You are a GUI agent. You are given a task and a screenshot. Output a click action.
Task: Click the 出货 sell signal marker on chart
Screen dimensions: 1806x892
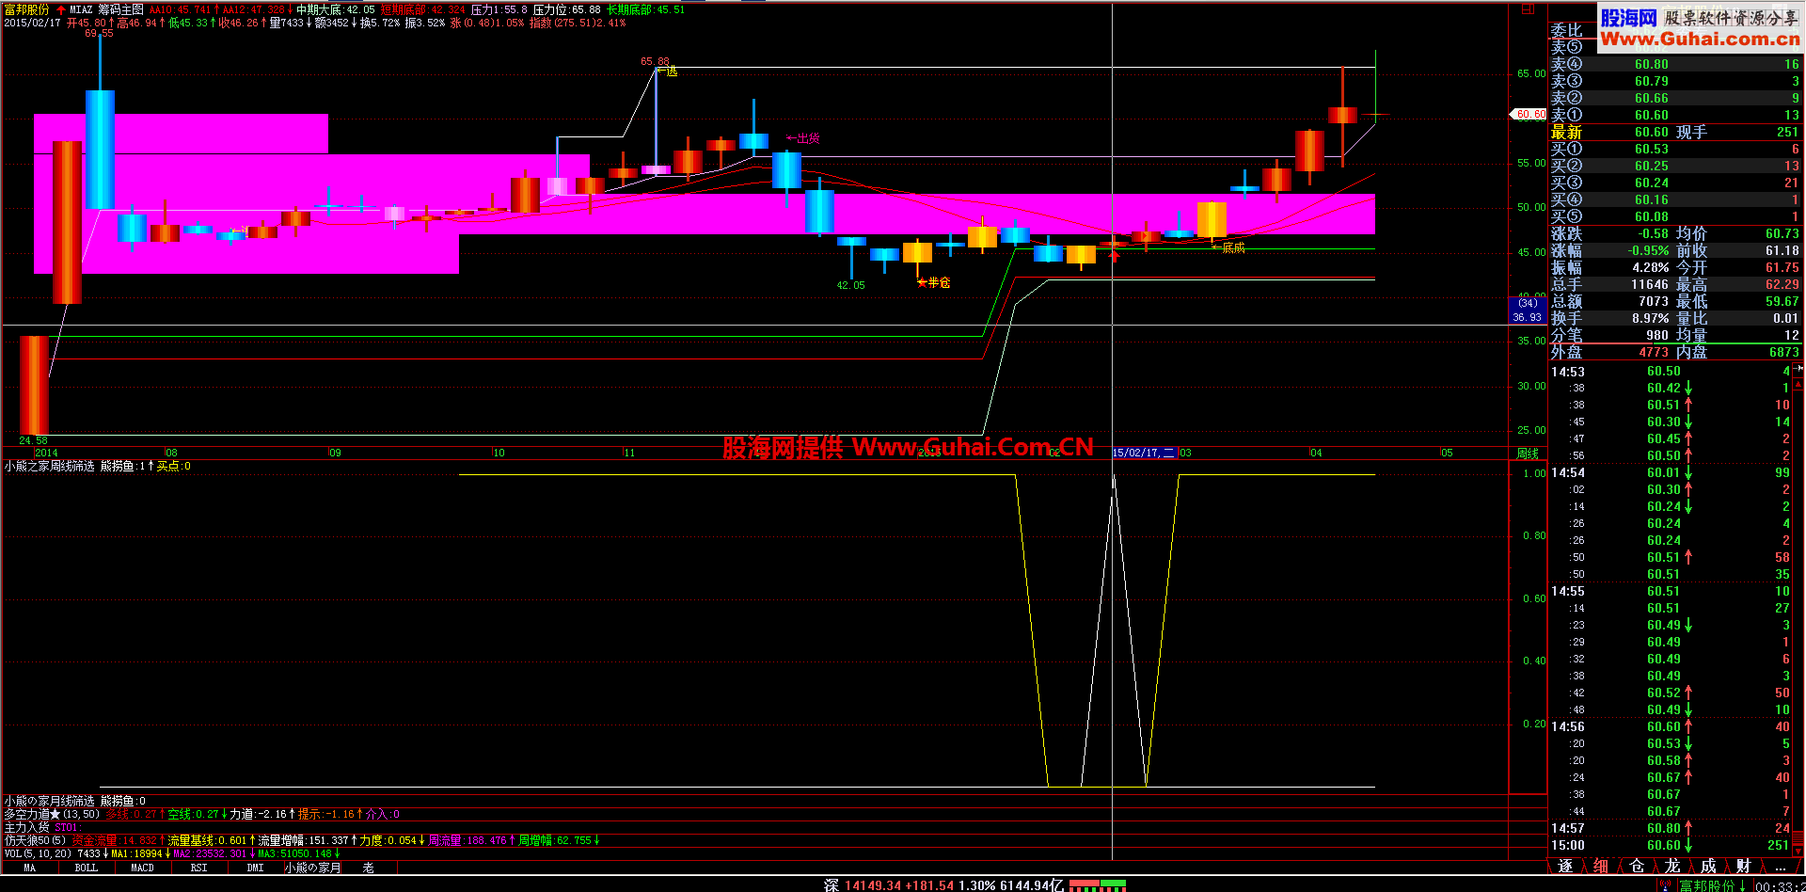click(x=803, y=138)
